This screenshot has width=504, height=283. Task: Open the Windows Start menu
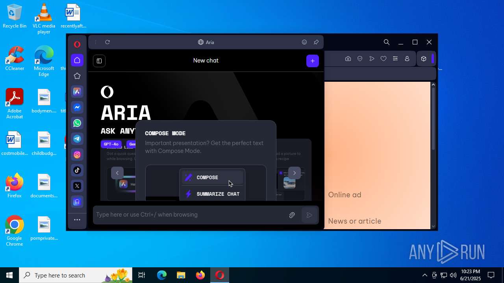click(9, 275)
